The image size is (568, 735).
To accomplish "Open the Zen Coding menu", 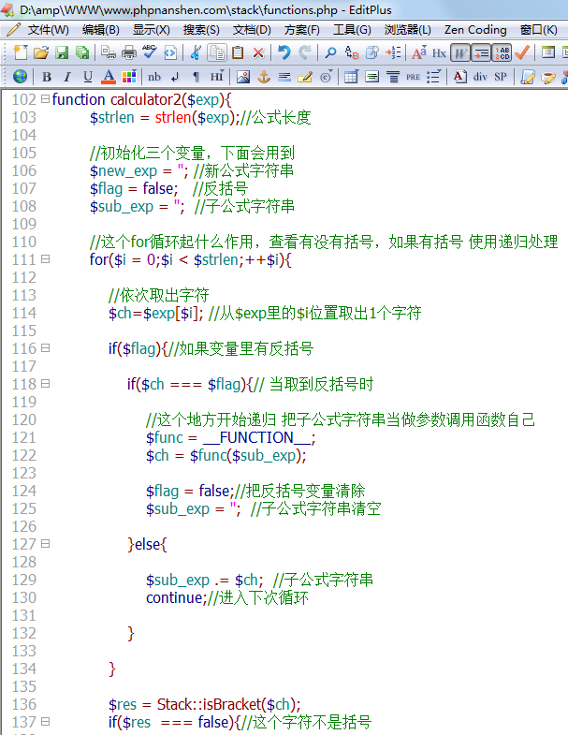I will (x=475, y=30).
